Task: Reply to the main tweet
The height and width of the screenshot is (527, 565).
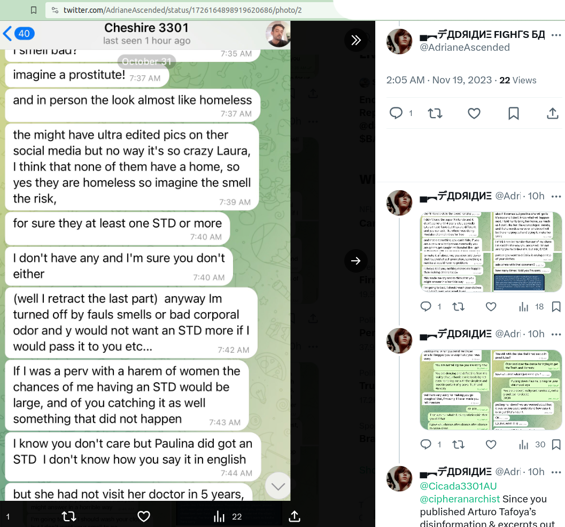Action: pyautogui.click(x=396, y=113)
